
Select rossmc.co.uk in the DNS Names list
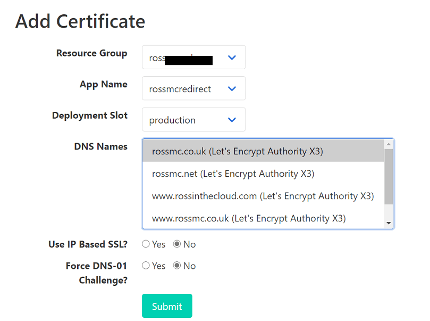pos(263,151)
